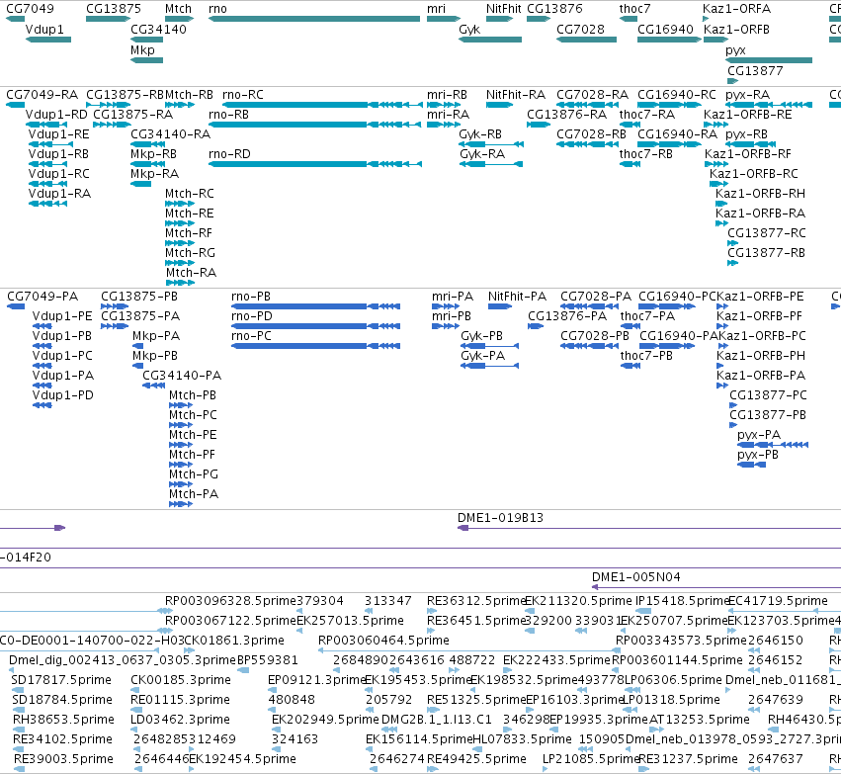The height and width of the screenshot is (774, 841).
Task: Click transcript CG13877-RC
Action: pos(733,243)
